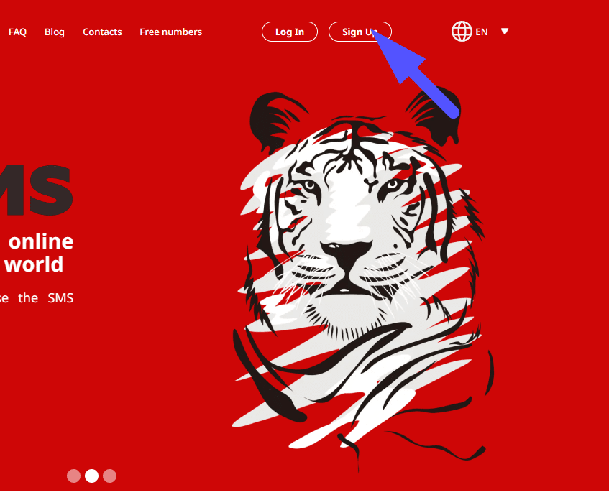Click the globe language icon
Screen dimensions: 609x495
(x=462, y=32)
